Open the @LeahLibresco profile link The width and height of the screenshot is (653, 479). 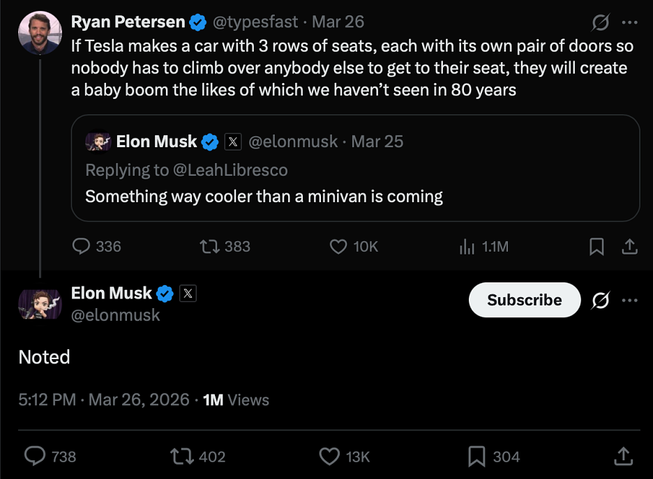[230, 170]
